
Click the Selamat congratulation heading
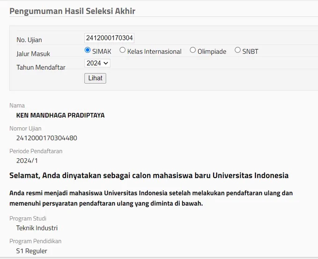[x=149, y=175]
